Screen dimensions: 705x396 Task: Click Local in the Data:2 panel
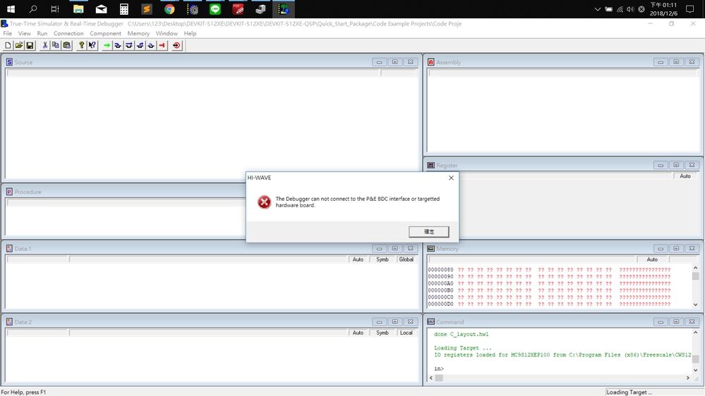406,333
